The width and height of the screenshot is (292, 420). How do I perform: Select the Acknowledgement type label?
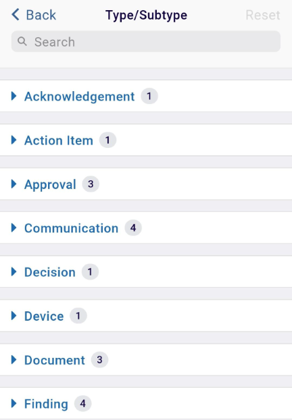click(x=79, y=97)
